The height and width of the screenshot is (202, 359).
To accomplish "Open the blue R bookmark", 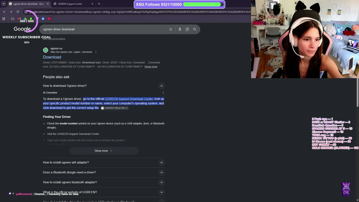I will pyautogui.click(x=43, y=19).
